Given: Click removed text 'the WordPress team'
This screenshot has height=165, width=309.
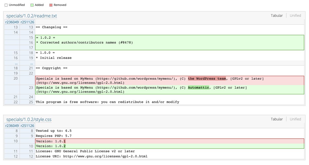Looking at the screenshot, I should click(207, 78).
